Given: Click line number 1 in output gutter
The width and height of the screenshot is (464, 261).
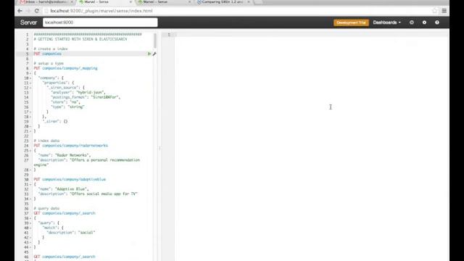Looking at the screenshot, I should 169,35.
